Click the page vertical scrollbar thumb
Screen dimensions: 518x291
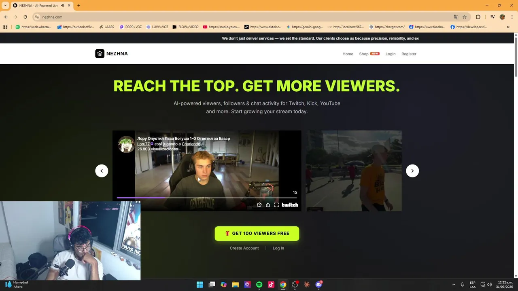coord(516,57)
